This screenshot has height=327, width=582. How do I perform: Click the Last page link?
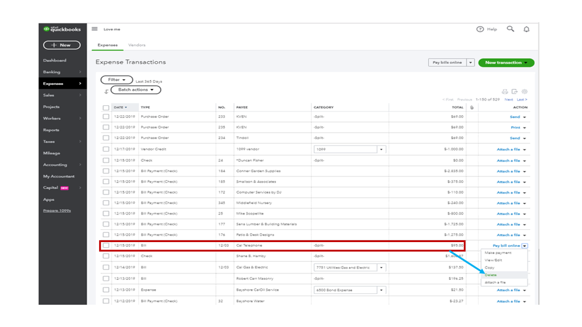coord(522,99)
